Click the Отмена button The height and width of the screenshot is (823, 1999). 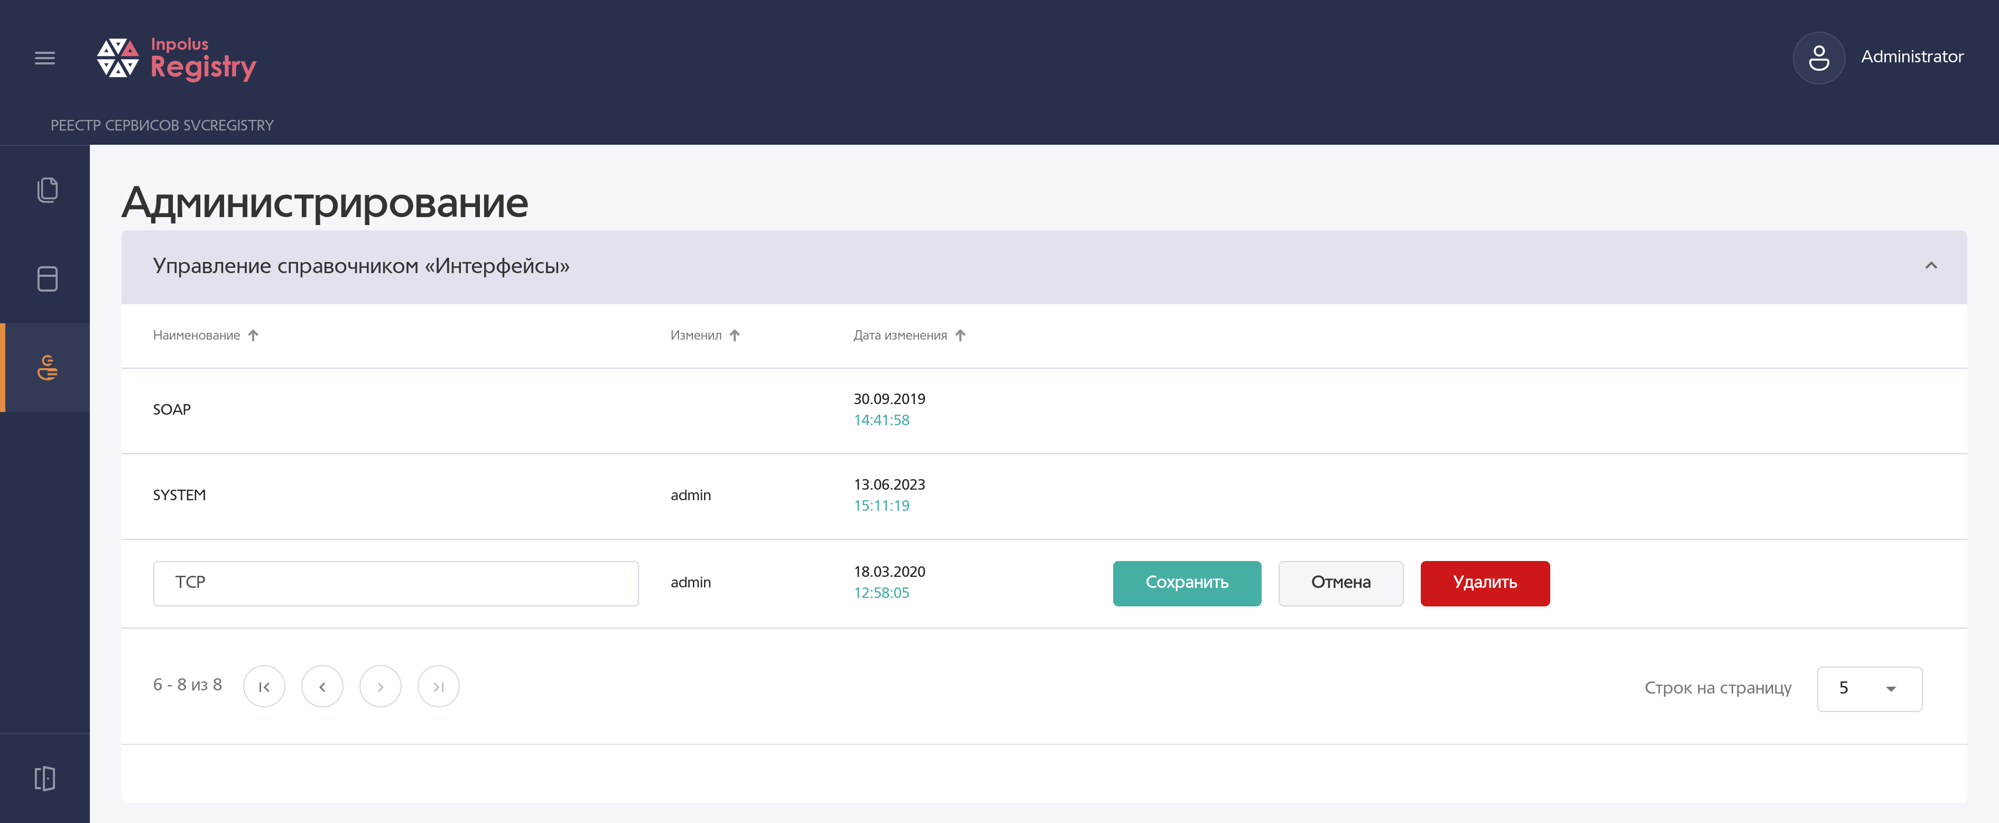point(1340,583)
